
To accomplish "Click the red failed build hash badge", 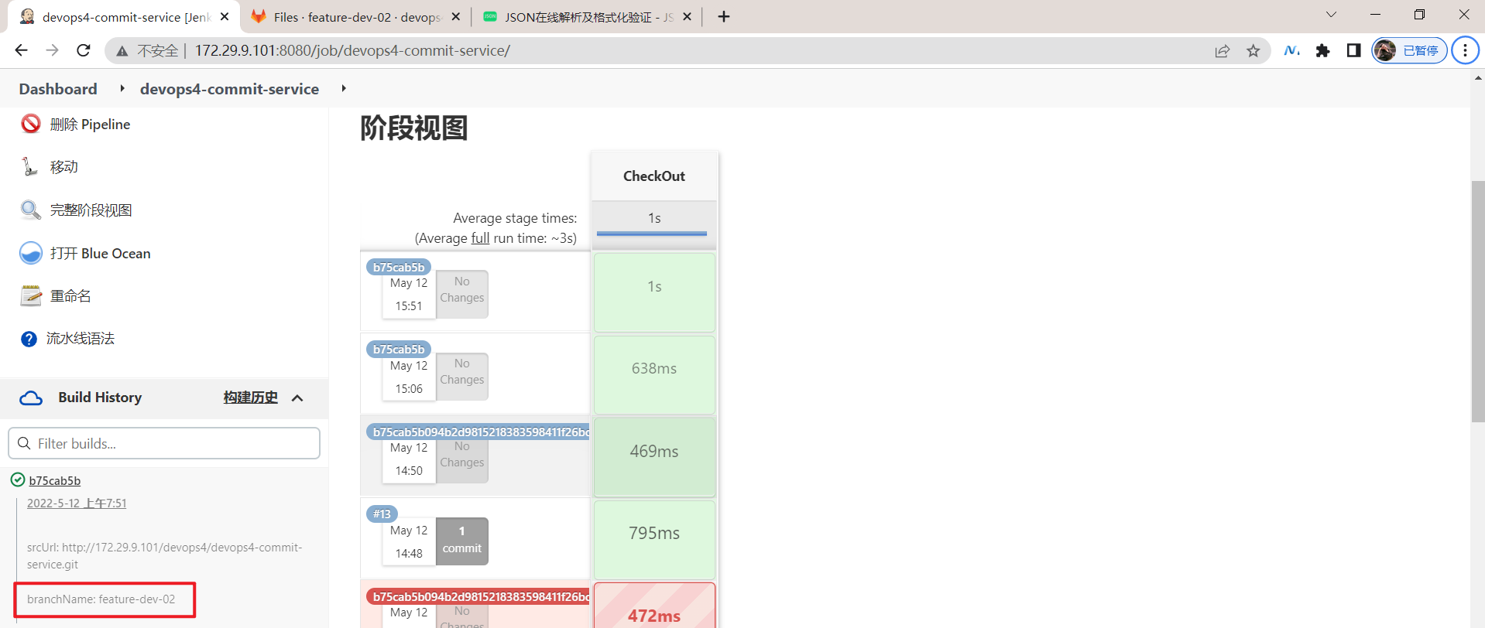I will tap(478, 596).
